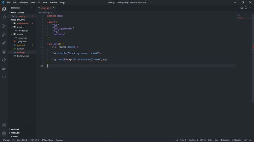Open the Extensions view
Viewport: 254px width, 142px height.
pyautogui.click(x=4, y=43)
